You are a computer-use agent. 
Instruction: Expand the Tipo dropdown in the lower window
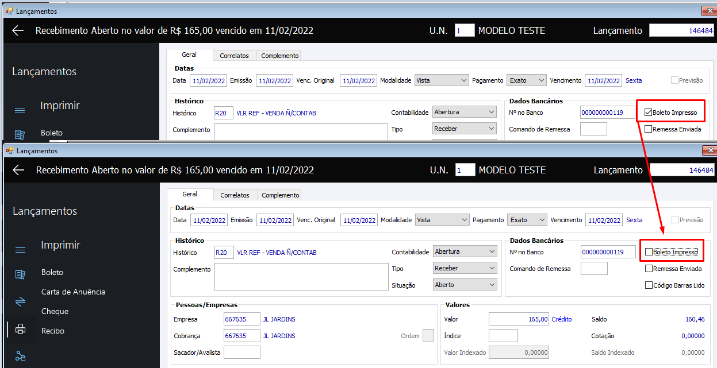click(465, 268)
